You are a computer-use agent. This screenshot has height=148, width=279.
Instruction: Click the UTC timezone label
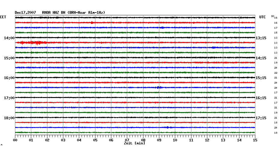262,17
